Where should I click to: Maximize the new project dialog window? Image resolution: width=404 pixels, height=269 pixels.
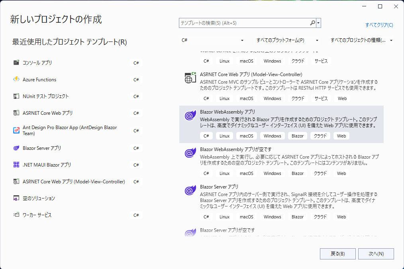pos(380,6)
